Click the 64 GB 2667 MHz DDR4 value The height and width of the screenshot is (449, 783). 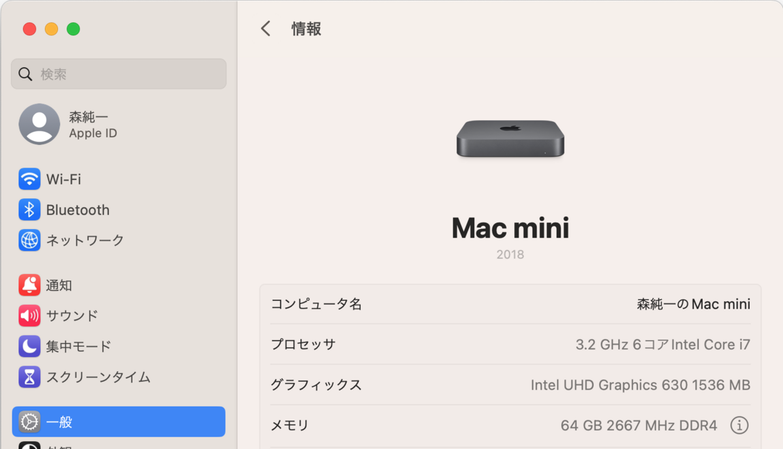[x=639, y=426]
